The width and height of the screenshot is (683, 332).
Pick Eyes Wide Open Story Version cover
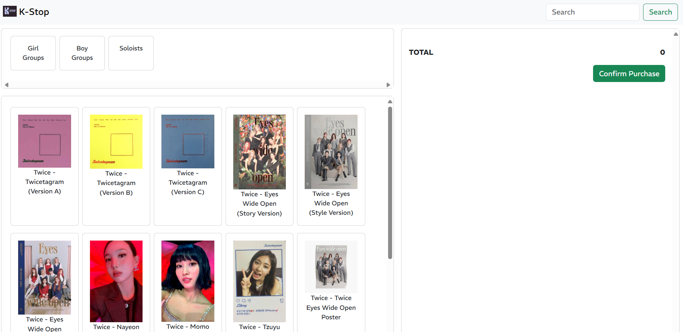coord(259,152)
